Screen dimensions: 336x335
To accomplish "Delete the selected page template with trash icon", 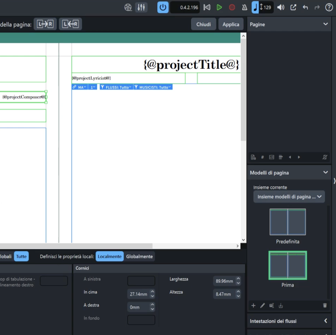I will (x=325, y=305).
